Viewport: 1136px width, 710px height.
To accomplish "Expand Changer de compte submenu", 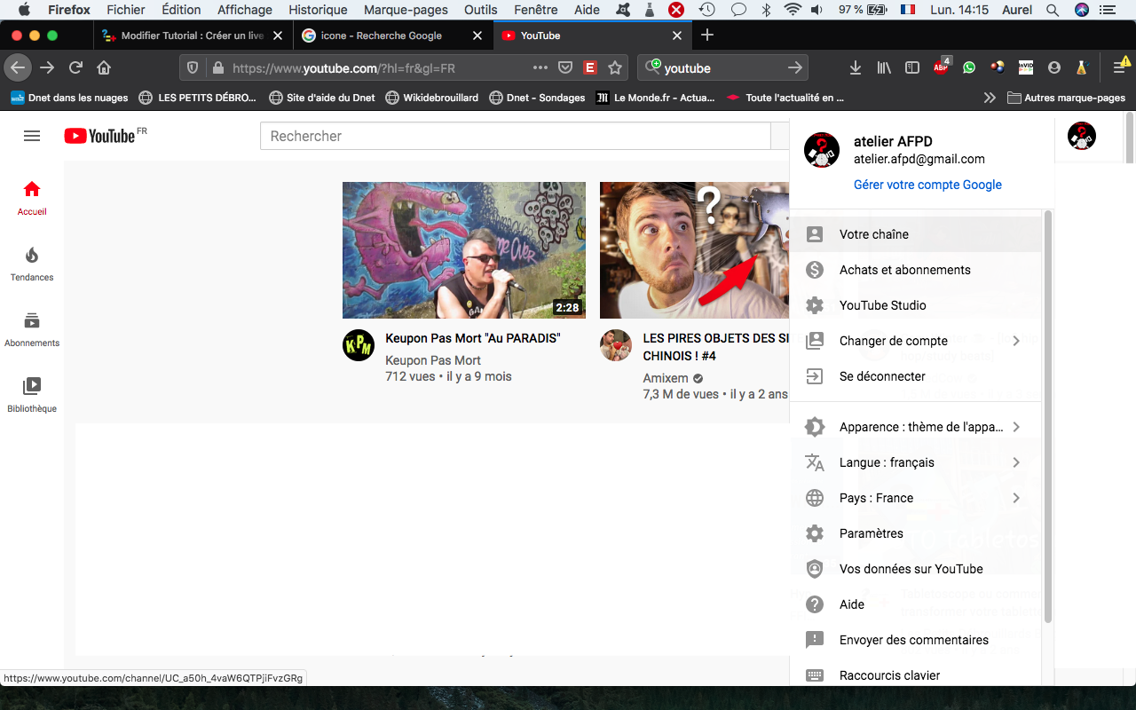I will coord(1015,341).
